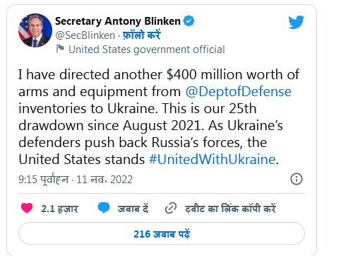Viewport: 341px width, 256px height.
Task: Click the Twitter bird logo
Action: [x=297, y=22]
